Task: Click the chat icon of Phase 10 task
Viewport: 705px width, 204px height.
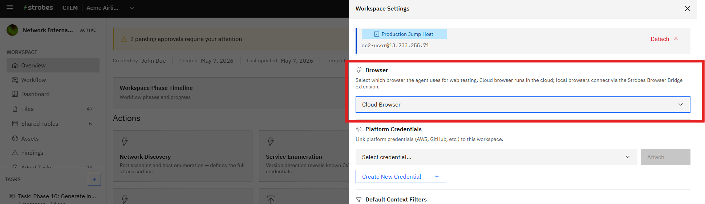Action: (x=12, y=196)
